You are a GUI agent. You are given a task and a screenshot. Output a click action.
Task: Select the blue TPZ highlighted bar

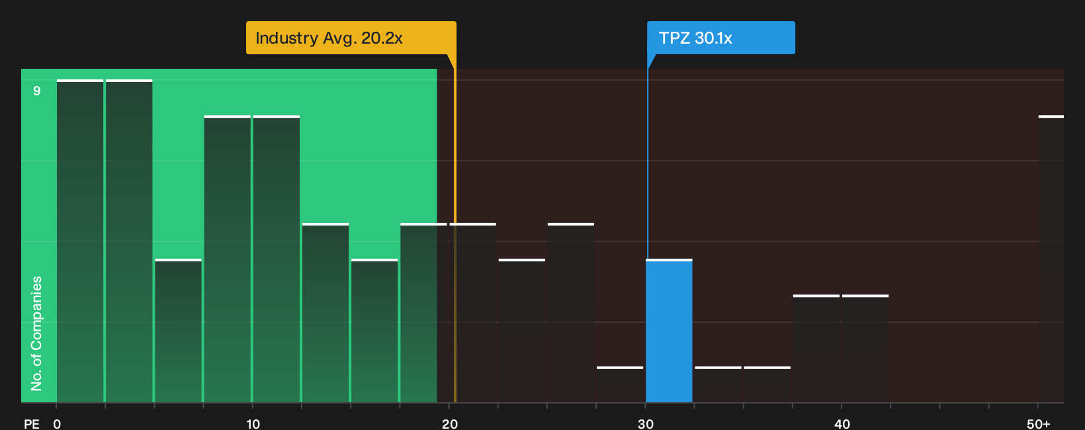coord(669,331)
